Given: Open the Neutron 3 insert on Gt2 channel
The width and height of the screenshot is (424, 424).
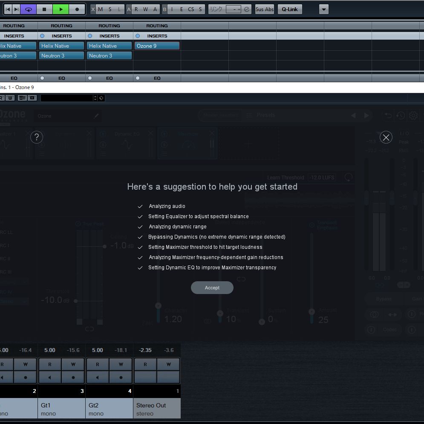Looking at the screenshot, I should (x=109, y=56).
